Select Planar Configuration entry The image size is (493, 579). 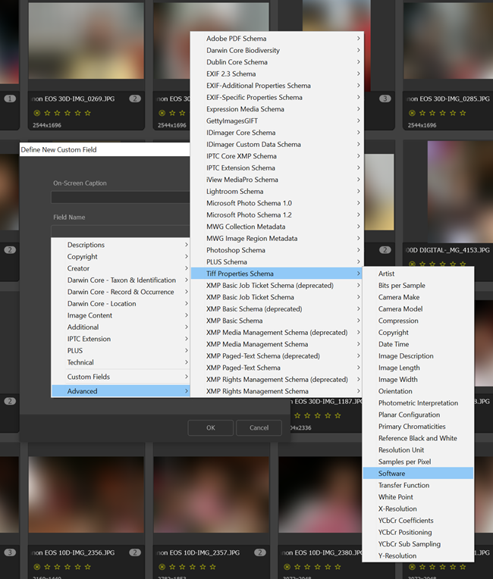(x=418, y=415)
